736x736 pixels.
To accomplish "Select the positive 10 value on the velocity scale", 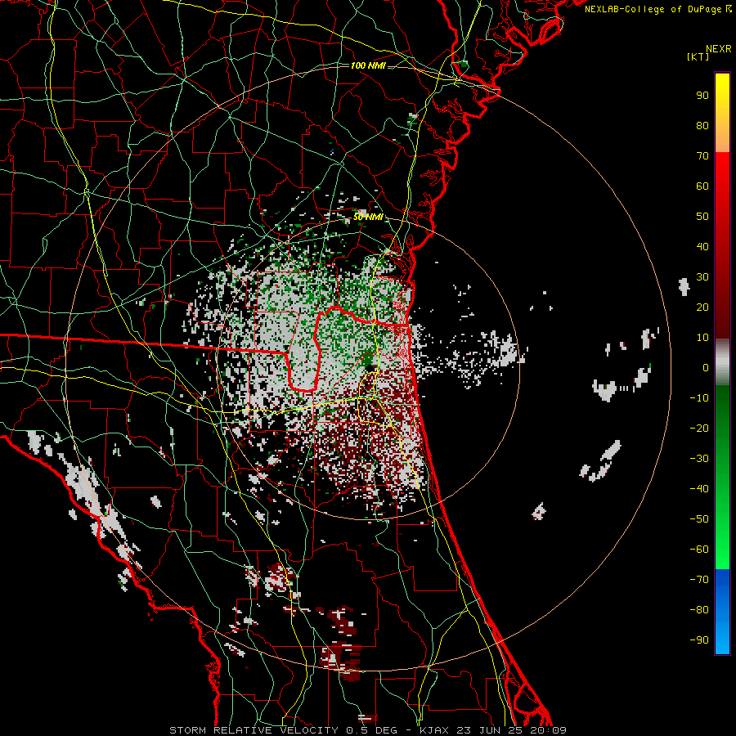I will point(702,338).
